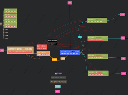
Task: Select the fourth green node in the left tree
Action: click(x=10, y=25)
